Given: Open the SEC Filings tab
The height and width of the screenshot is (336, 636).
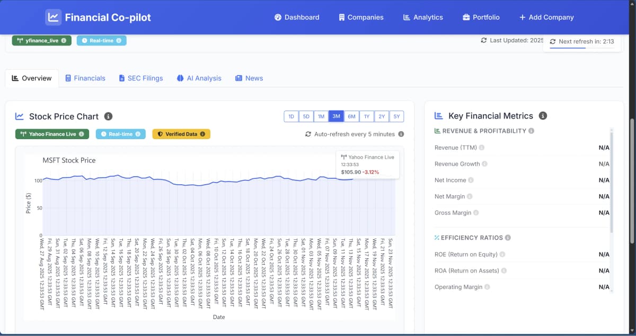Looking at the screenshot, I should (x=140, y=78).
